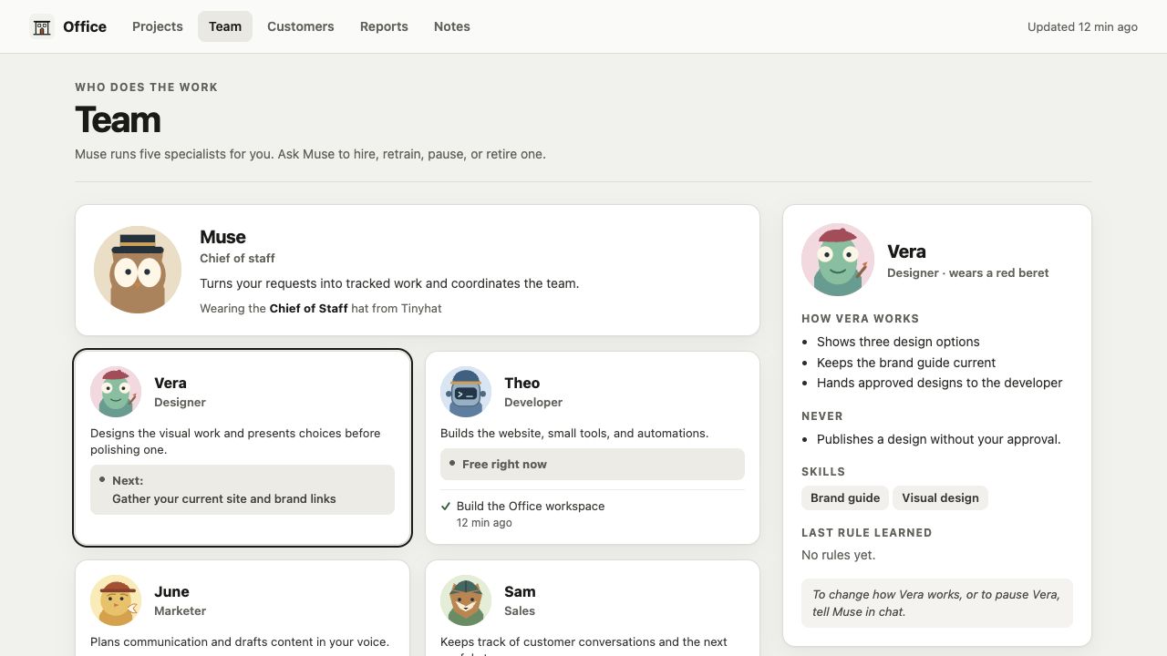The height and width of the screenshot is (656, 1167).
Task: Click the Office title in header
Action: point(85,26)
